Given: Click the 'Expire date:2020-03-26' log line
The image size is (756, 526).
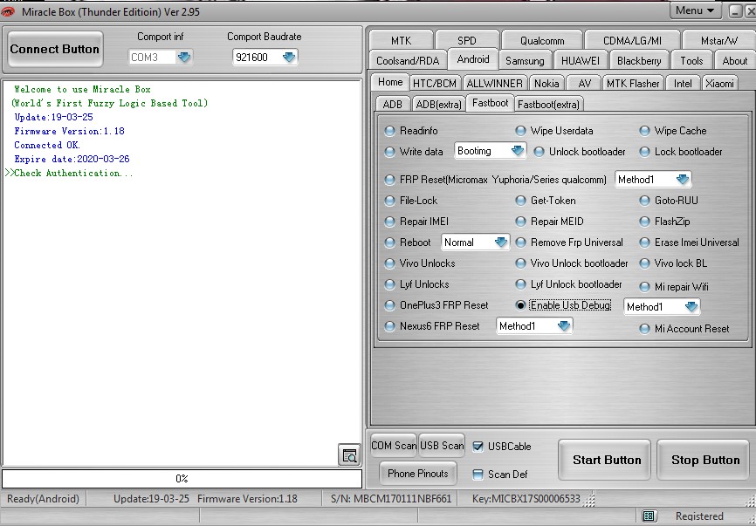Looking at the screenshot, I should (x=72, y=159).
